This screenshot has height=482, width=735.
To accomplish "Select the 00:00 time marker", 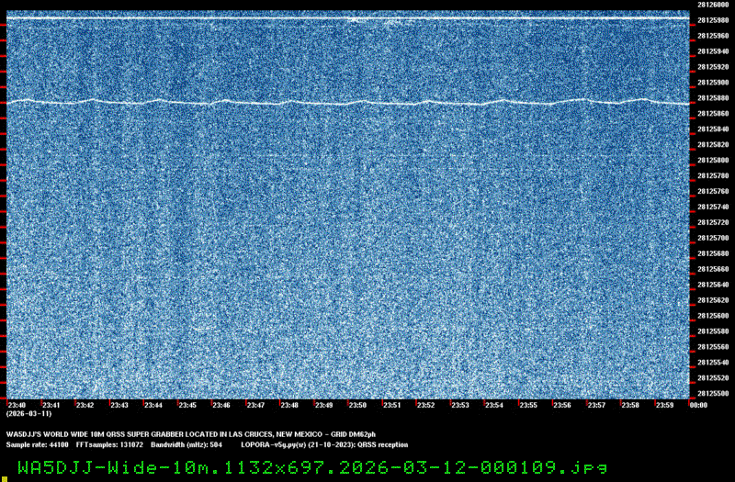I will coord(697,405).
